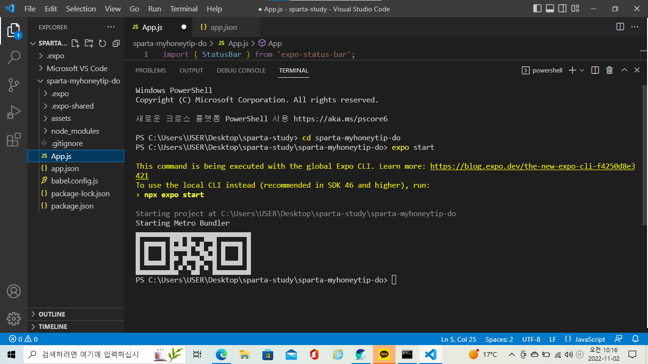
Task: Open the File menu
Action: [x=29, y=9]
